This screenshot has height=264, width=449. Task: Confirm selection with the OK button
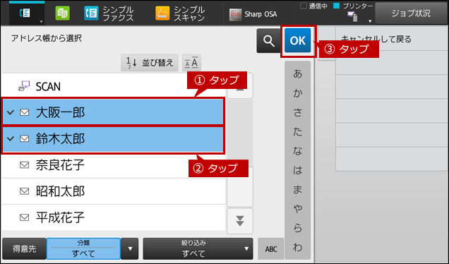298,40
